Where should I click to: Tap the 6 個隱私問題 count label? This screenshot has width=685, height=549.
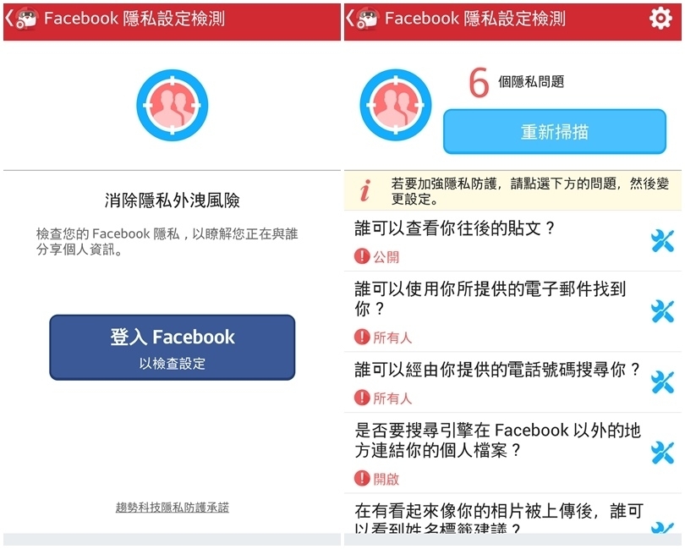517,82
